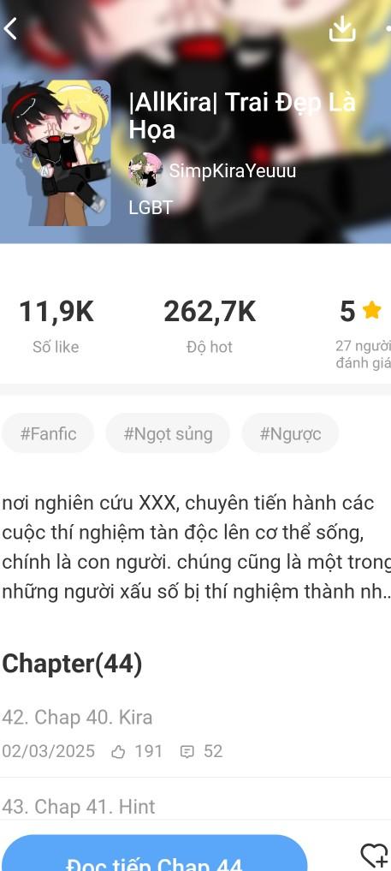Select the #Ngược tag
Viewport: 391px width, 871px height.
click(x=290, y=433)
